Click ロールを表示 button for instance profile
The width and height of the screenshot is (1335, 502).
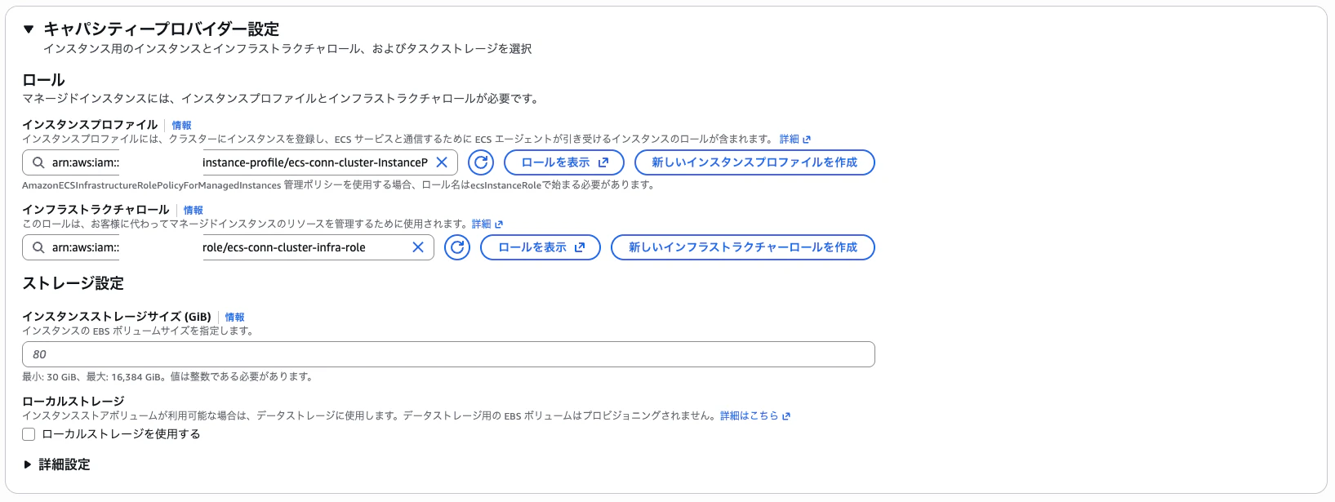point(564,162)
